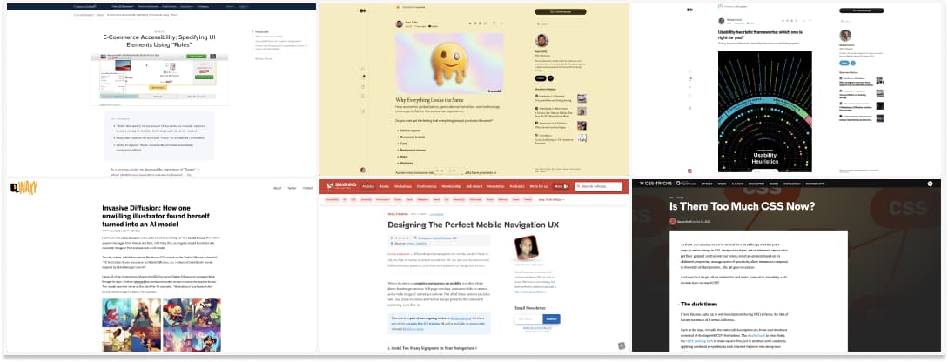Click the Usability Heuristics infographic image
Screen dimensions: 948x362
pyautogui.click(x=764, y=111)
